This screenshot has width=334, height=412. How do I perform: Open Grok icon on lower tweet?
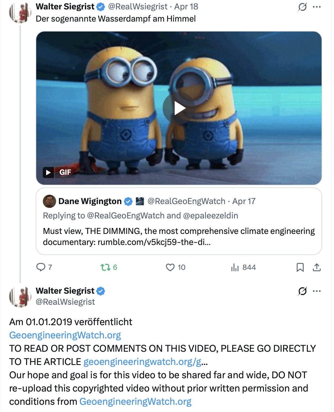pyautogui.click(x=302, y=291)
